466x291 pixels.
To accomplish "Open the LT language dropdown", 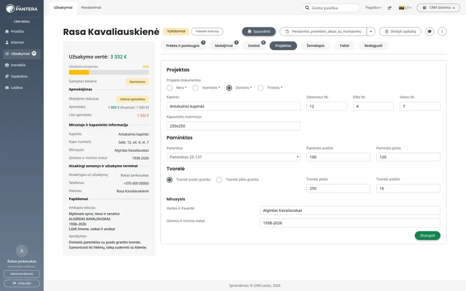I will coord(405,8).
